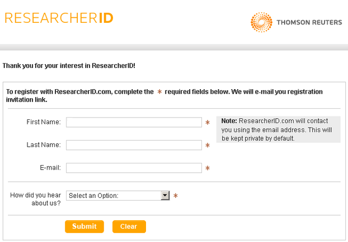Click the 'E-mail:' label
Image resolution: width=348 pixels, height=242 pixels.
click(x=50, y=168)
